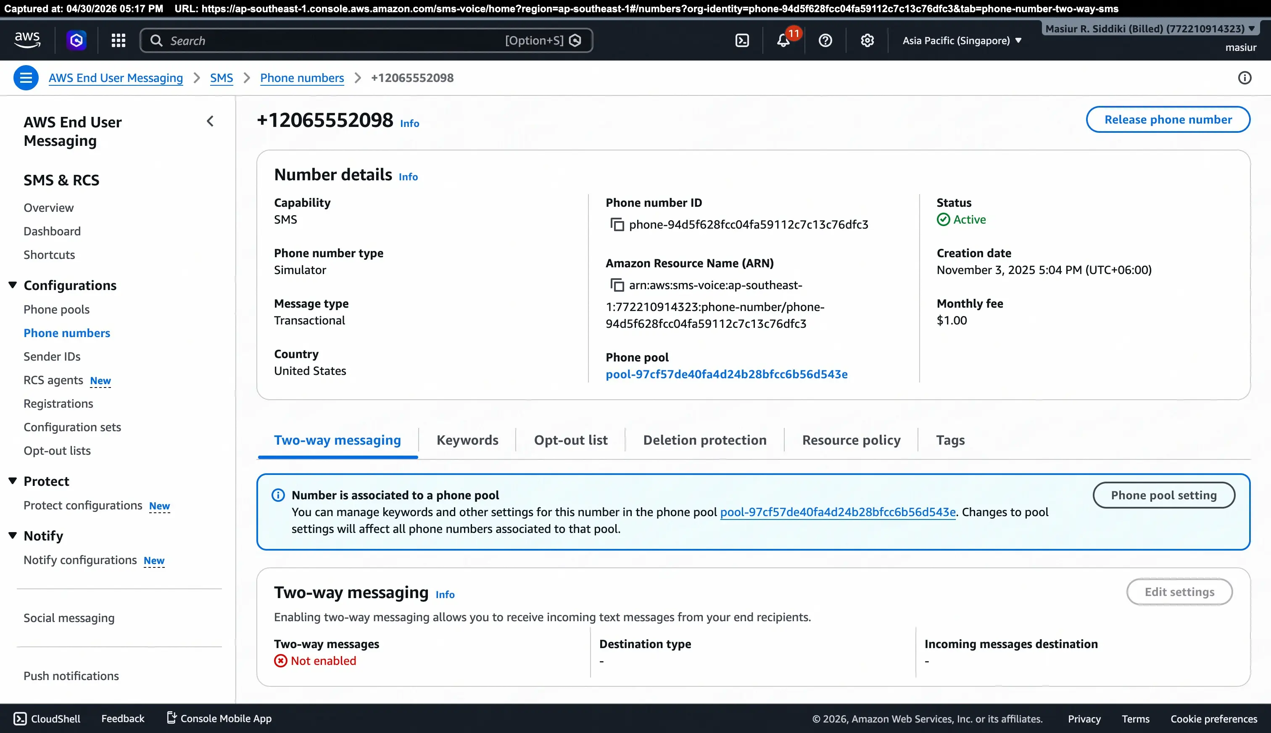The width and height of the screenshot is (1271, 733).
Task: Open the Resource policy tab
Action: click(x=851, y=440)
